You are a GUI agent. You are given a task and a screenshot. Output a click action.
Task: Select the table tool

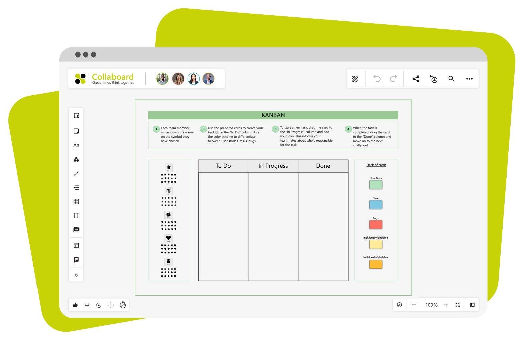[x=76, y=201]
